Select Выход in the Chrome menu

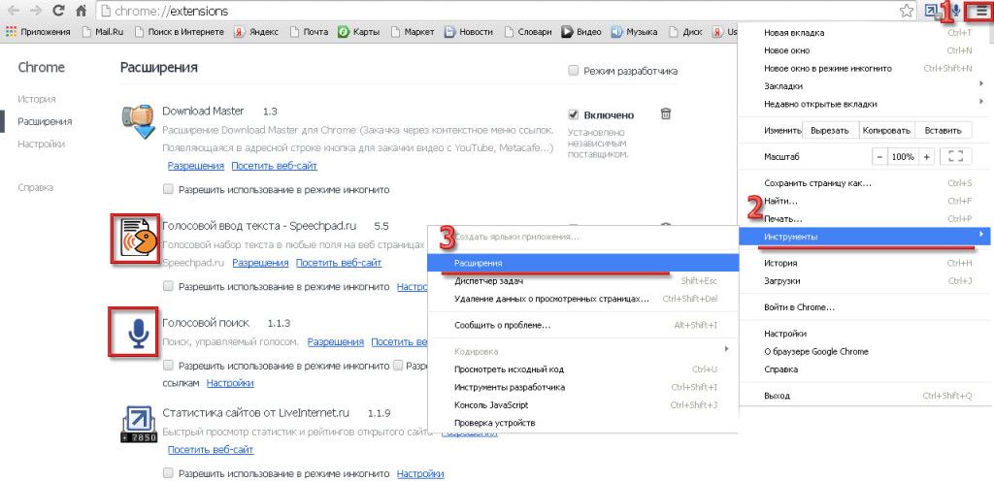tap(865, 396)
